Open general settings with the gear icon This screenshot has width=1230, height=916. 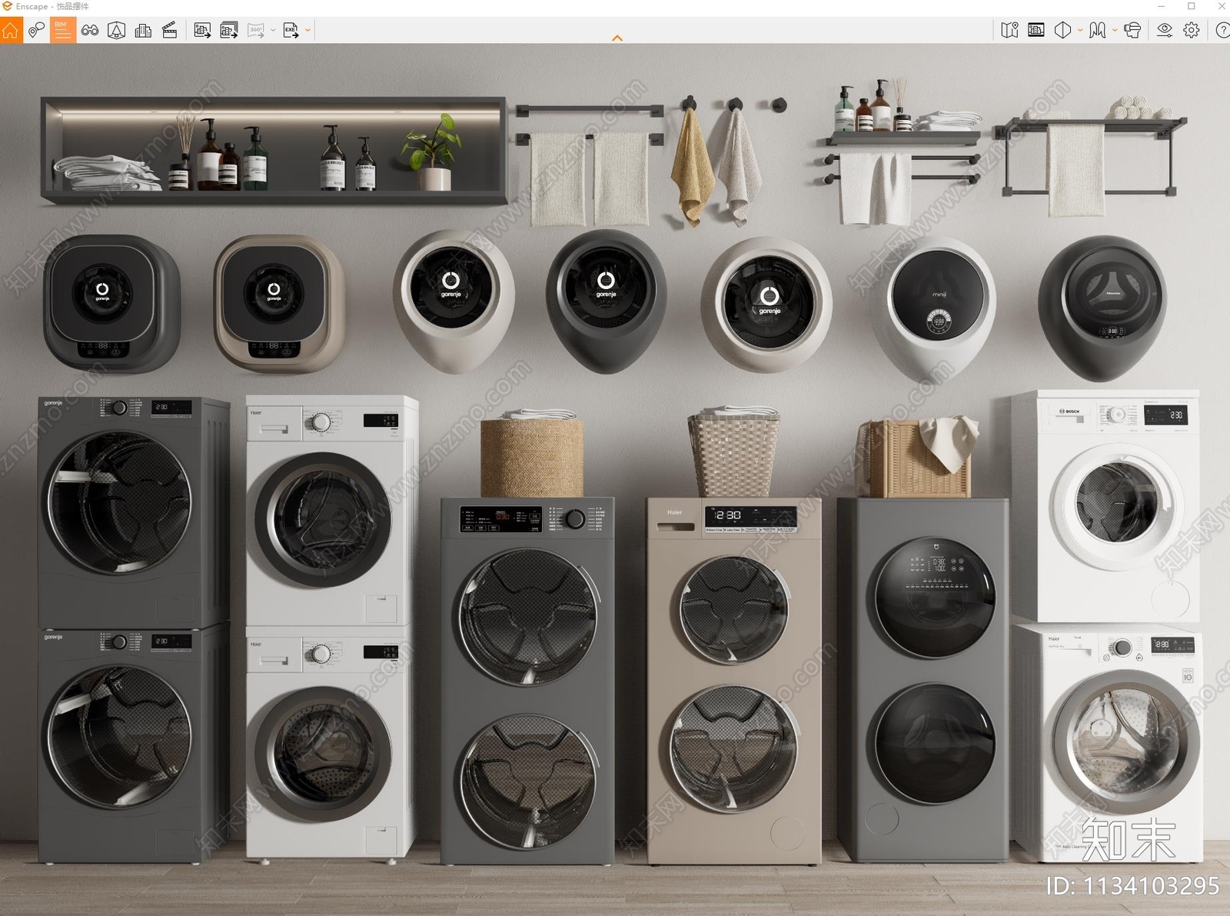click(x=1192, y=30)
